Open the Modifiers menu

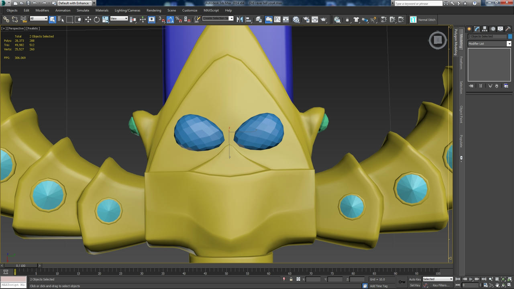[x=42, y=10]
